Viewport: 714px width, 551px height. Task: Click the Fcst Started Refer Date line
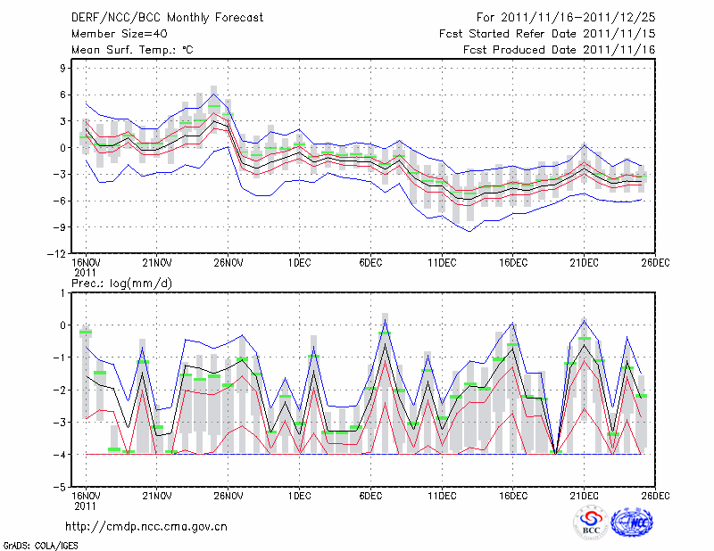pos(547,34)
